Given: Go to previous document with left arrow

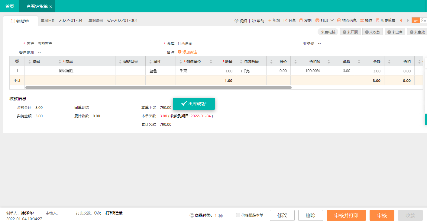Looking at the screenshot, I should click(401, 21).
